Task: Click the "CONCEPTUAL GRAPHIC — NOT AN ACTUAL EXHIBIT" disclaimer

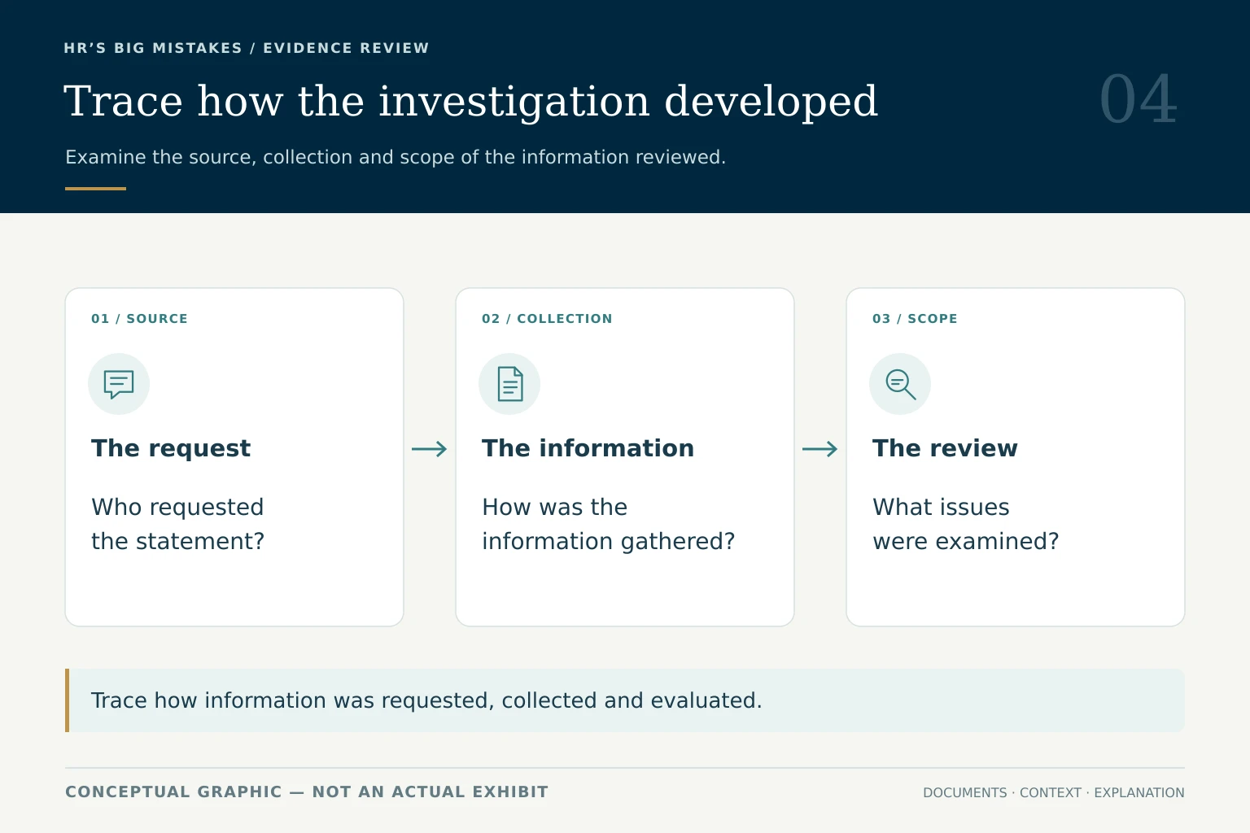Action: click(307, 792)
